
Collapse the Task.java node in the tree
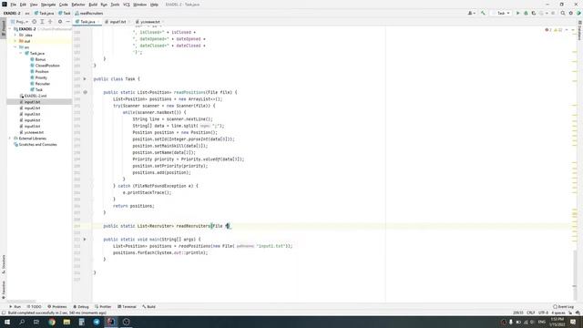tap(21, 53)
